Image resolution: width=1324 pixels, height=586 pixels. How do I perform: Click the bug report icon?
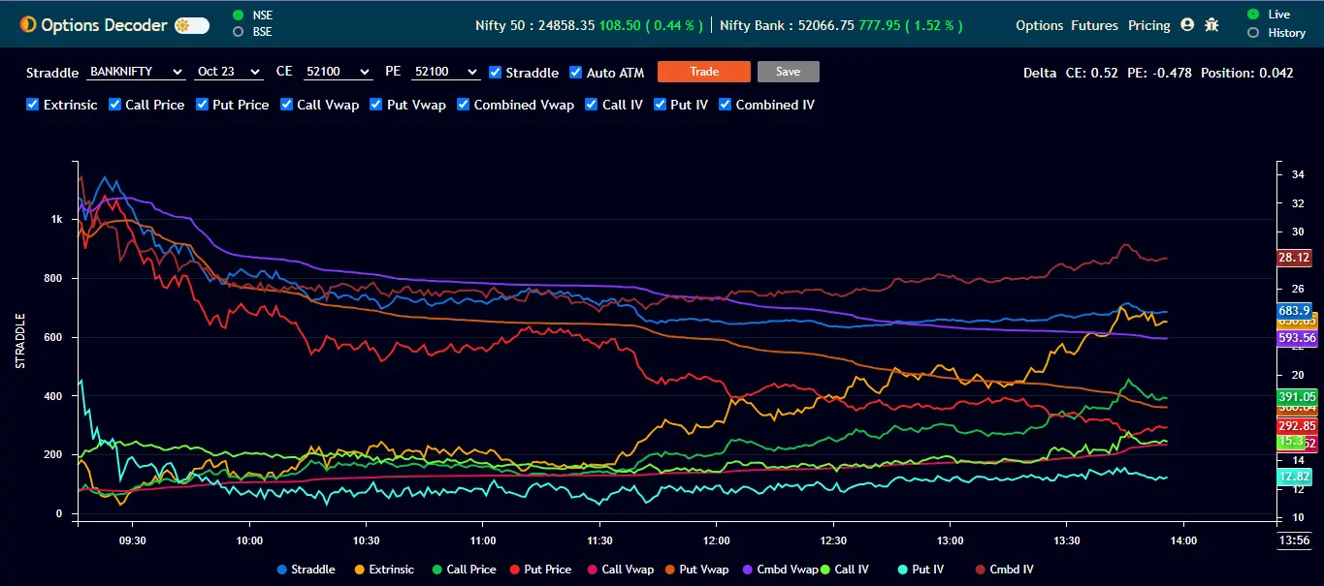pyautogui.click(x=1211, y=25)
